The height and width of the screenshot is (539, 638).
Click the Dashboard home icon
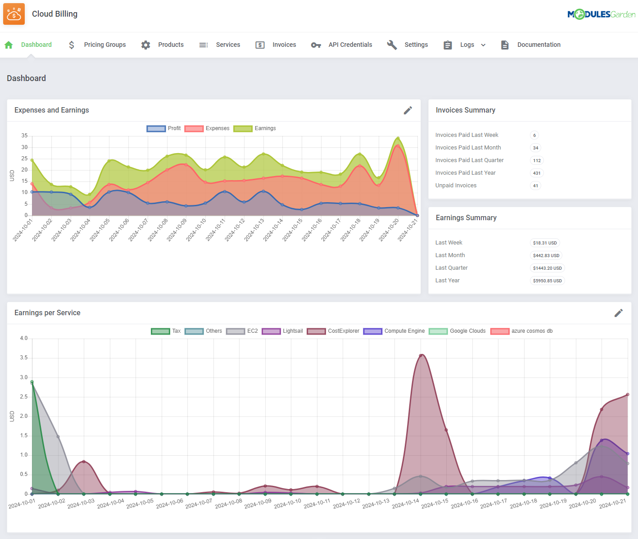pos(9,45)
